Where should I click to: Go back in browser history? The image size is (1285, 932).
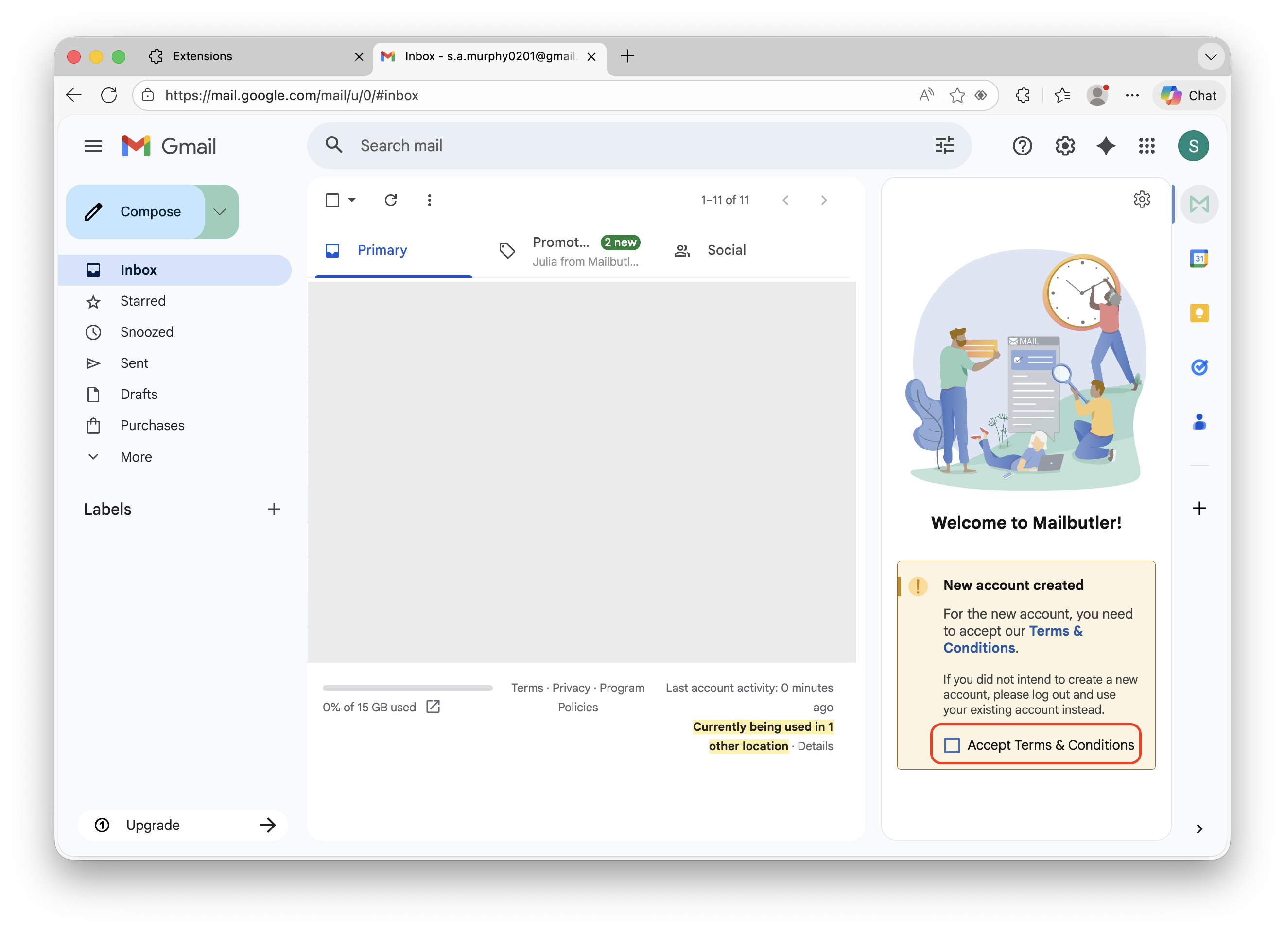[74, 95]
